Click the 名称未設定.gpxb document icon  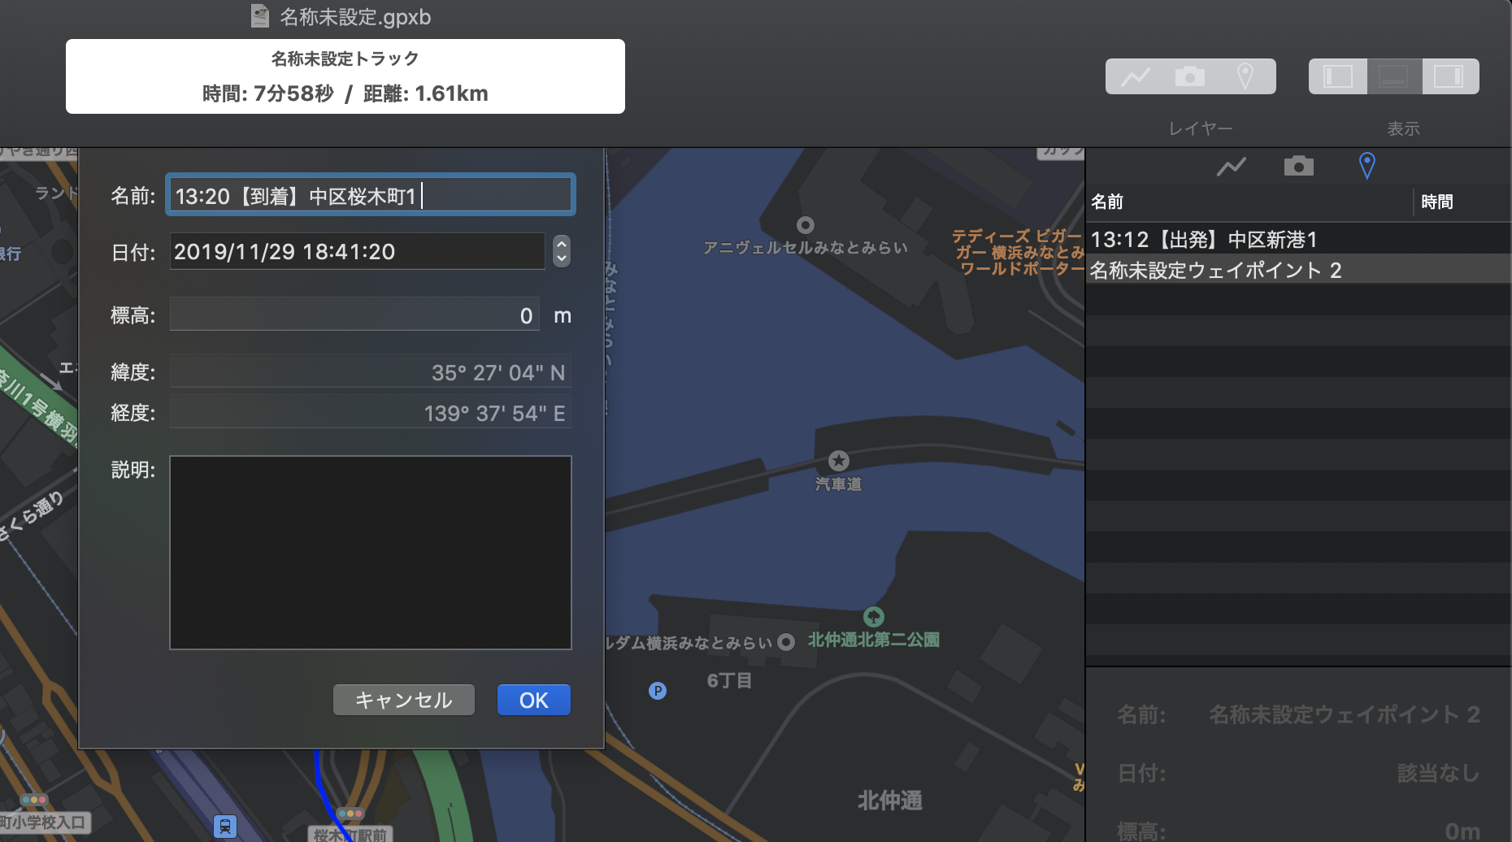(260, 16)
